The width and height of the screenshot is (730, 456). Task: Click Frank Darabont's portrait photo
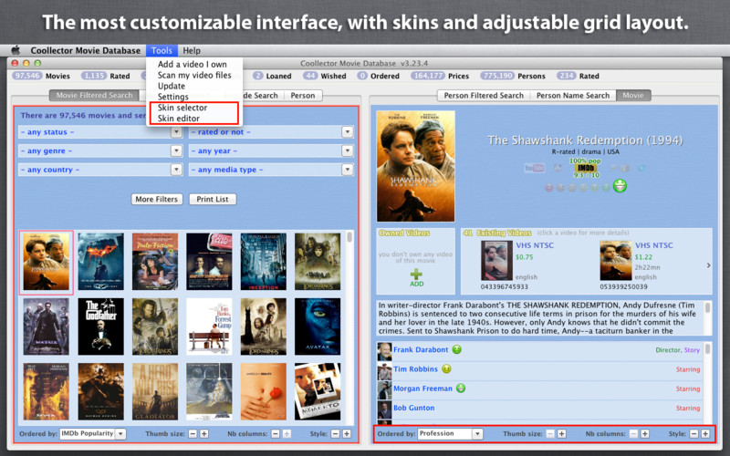click(384, 351)
